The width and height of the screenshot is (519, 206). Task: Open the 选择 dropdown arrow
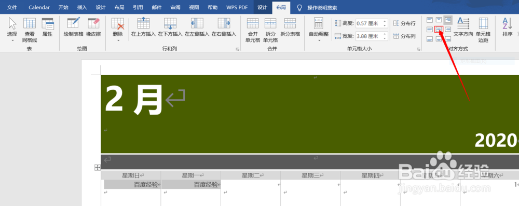[12, 40]
